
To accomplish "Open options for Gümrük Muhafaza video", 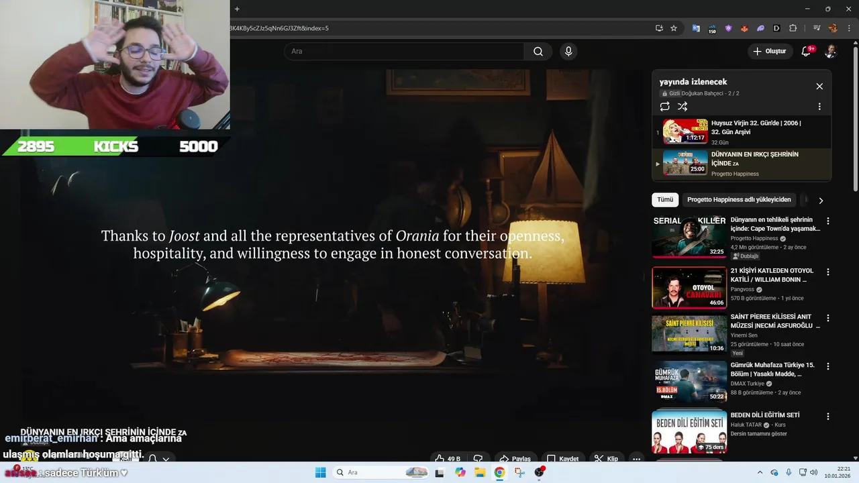I will [x=827, y=366].
